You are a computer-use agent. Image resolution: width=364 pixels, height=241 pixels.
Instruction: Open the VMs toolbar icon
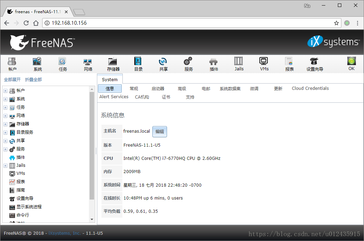click(x=264, y=64)
